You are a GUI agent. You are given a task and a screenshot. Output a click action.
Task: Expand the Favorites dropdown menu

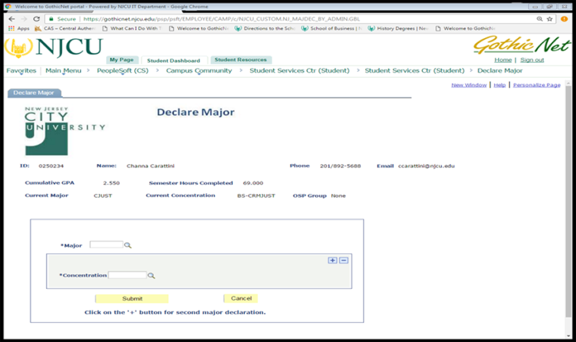click(21, 71)
